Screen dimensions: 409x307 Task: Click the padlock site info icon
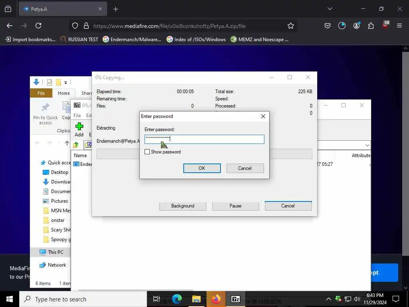86,26
